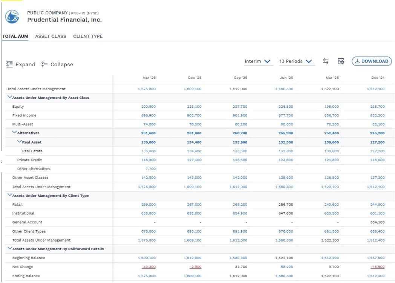Screen dimensions: 395x283
Task: Open the 10 Periods dropdown
Action: (297, 61)
